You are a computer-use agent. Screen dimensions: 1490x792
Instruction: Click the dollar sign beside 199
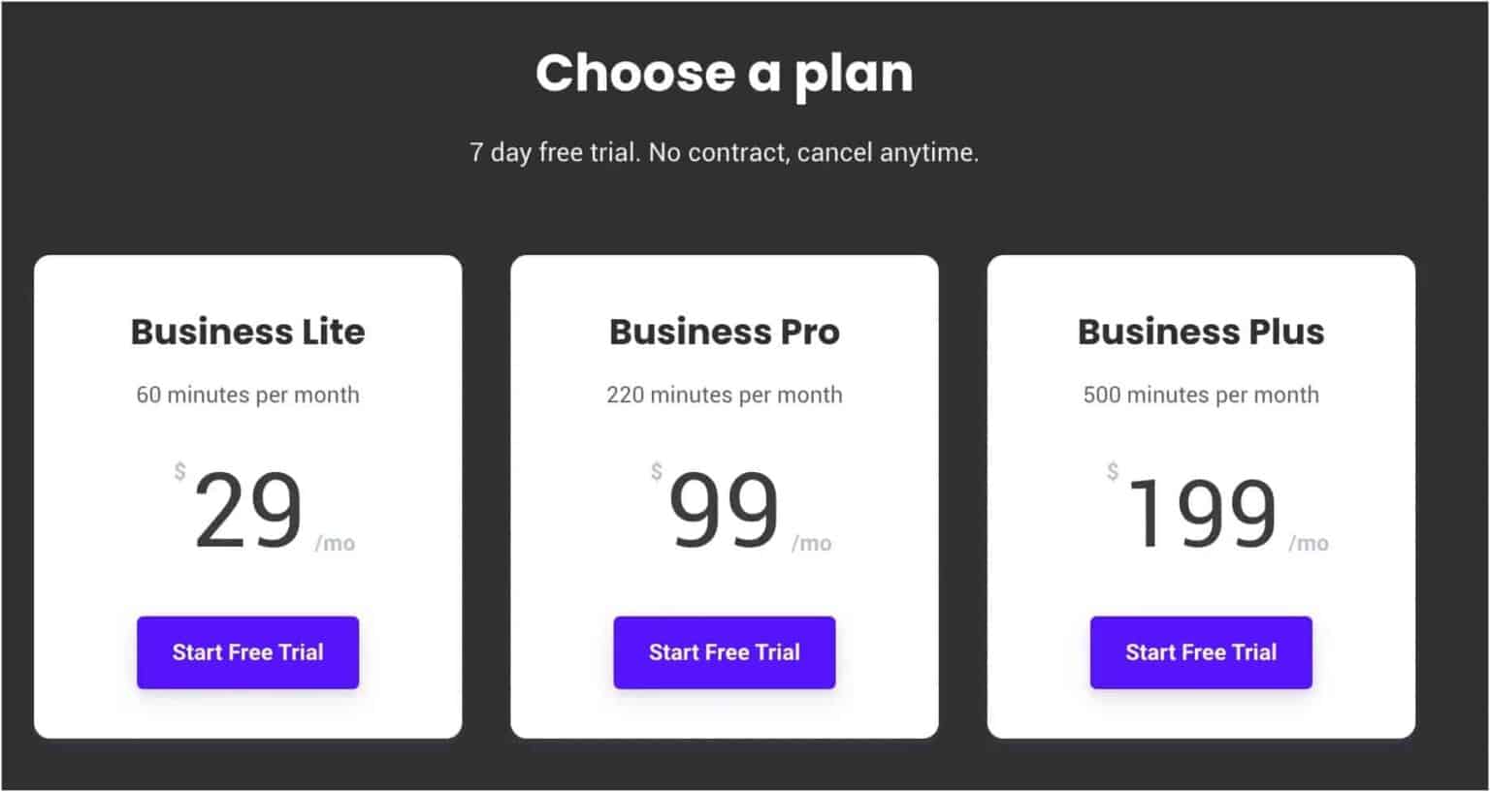point(1113,472)
